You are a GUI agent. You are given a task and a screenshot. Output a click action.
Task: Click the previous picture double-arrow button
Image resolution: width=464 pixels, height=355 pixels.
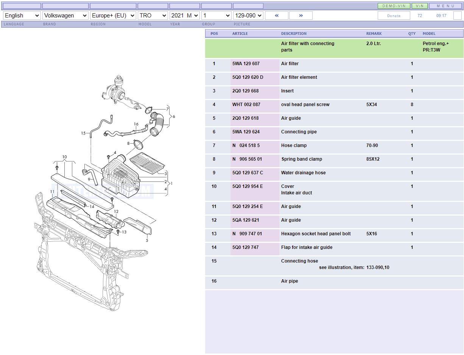point(276,16)
